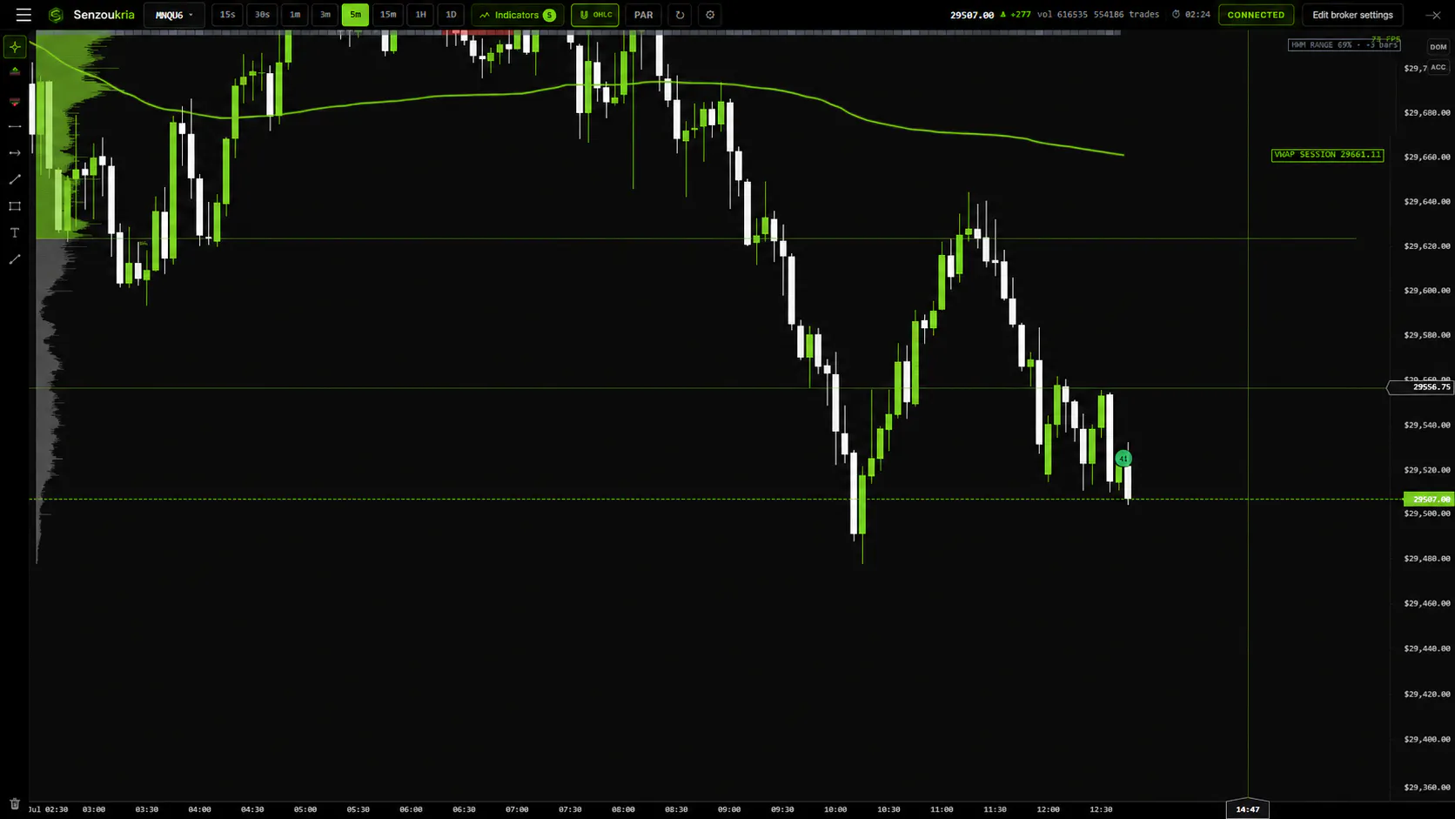Click the CONNECTED status button

coord(1256,15)
